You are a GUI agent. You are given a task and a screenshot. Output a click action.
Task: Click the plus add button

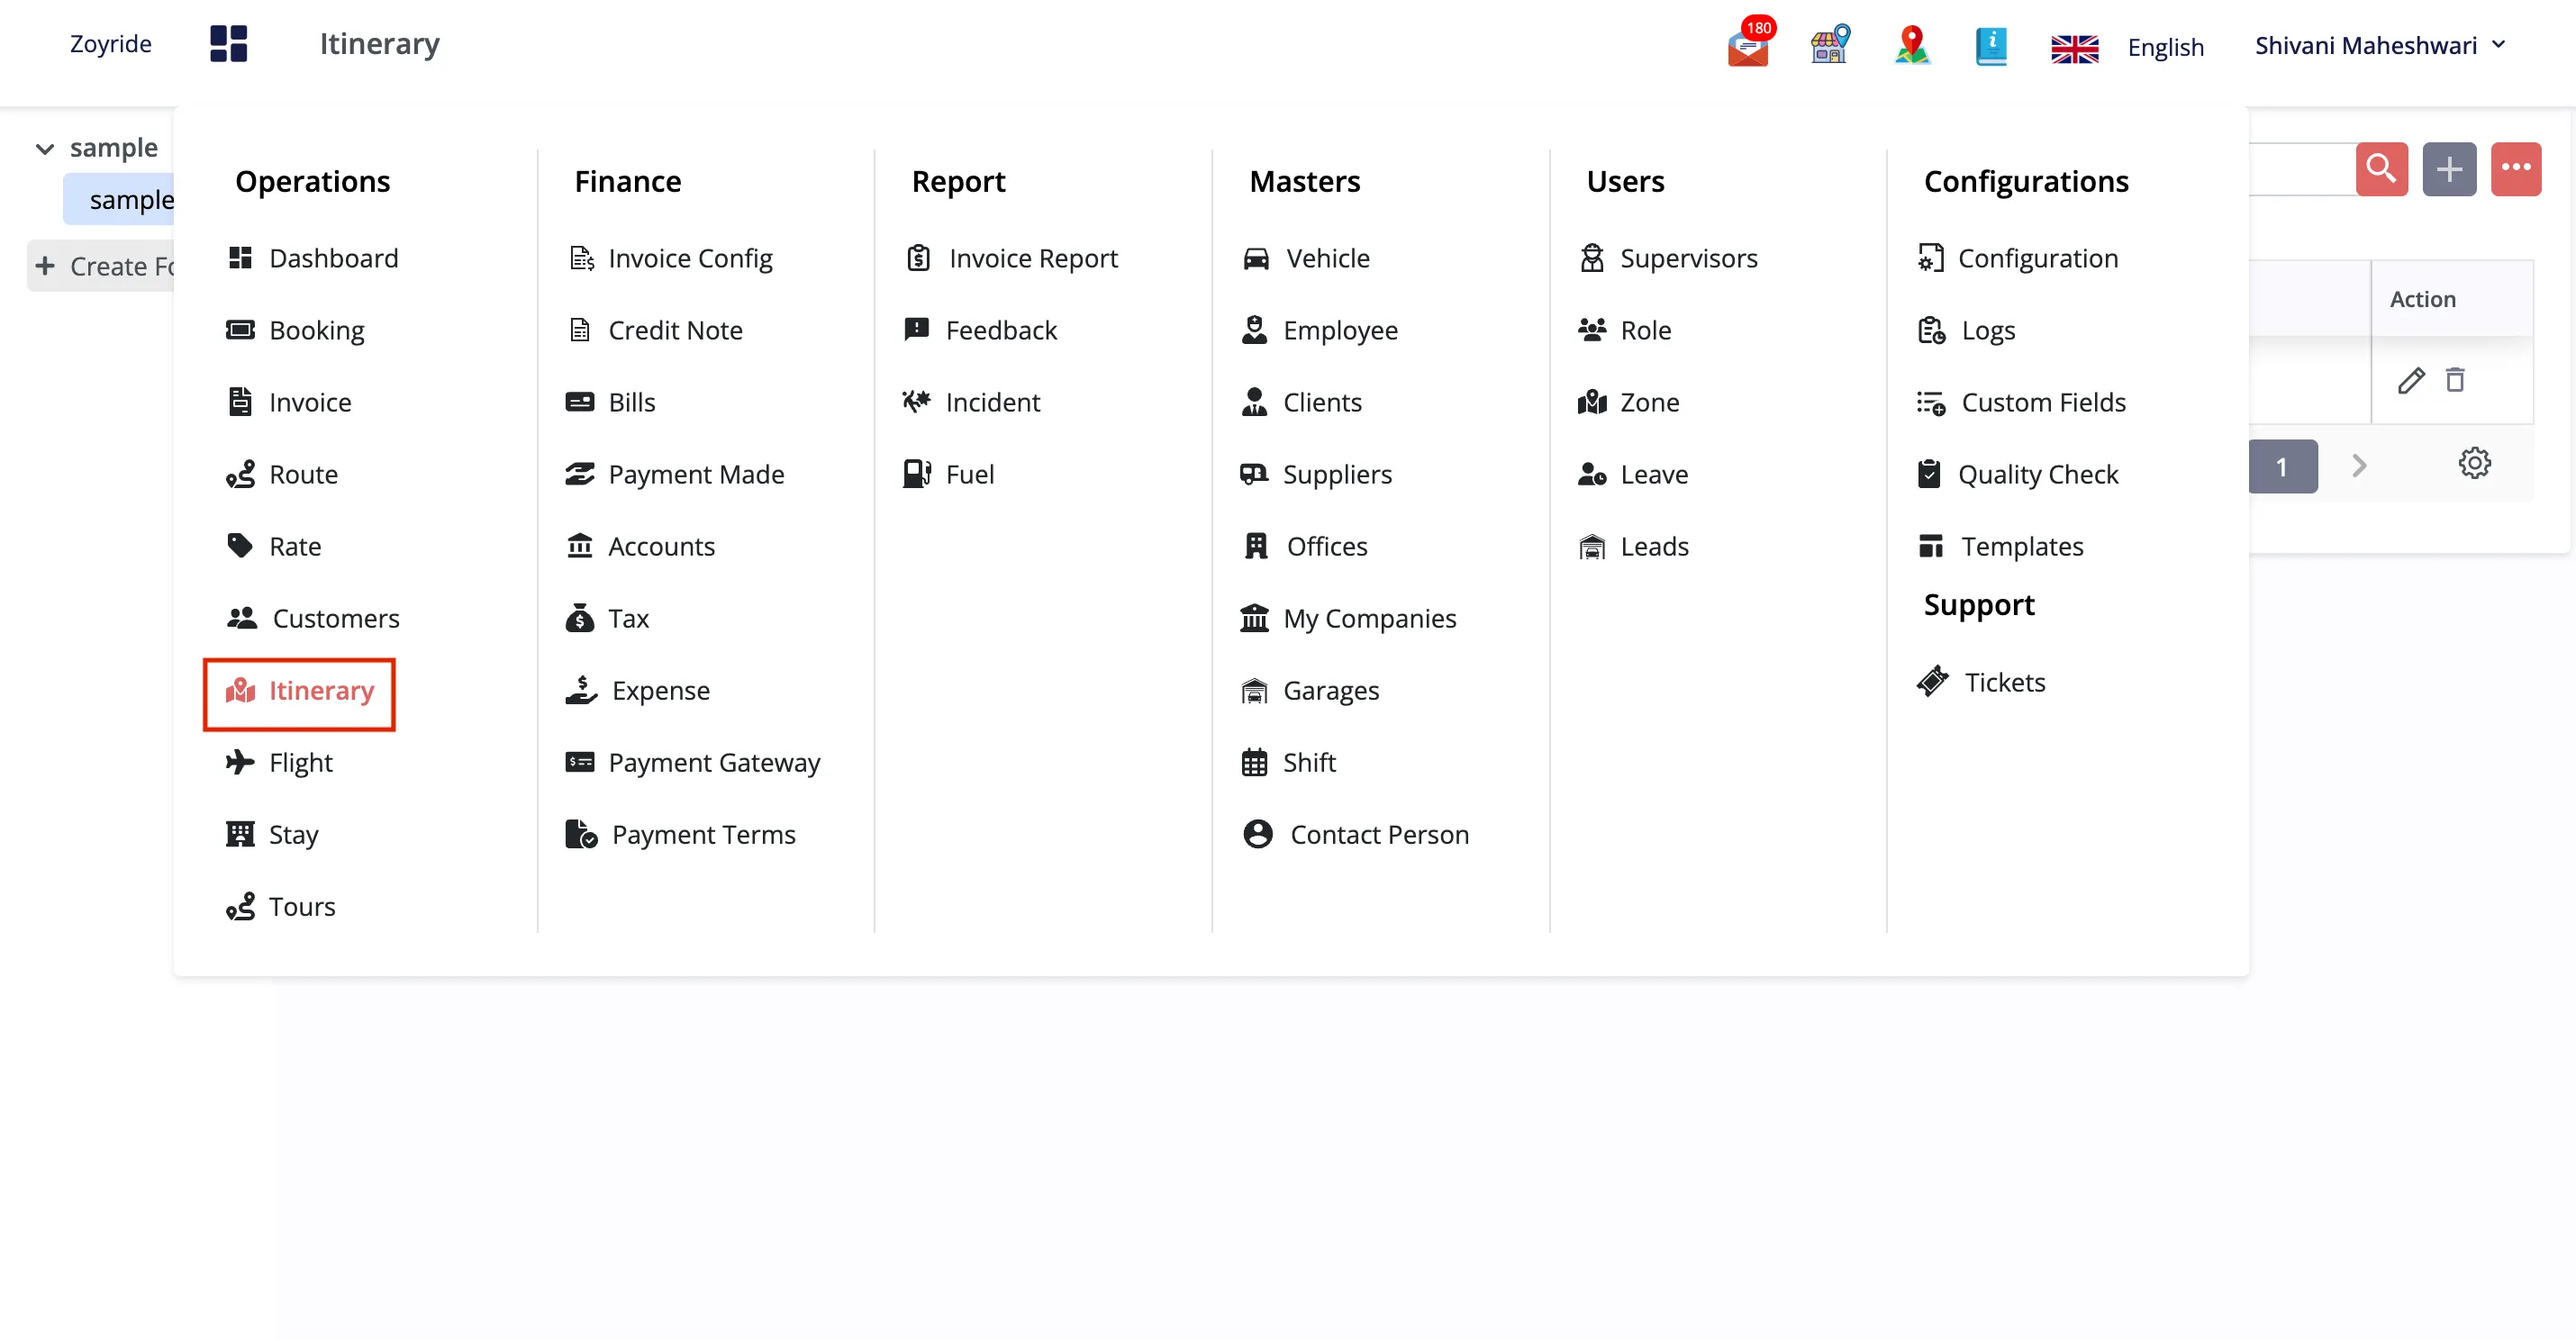2449,169
